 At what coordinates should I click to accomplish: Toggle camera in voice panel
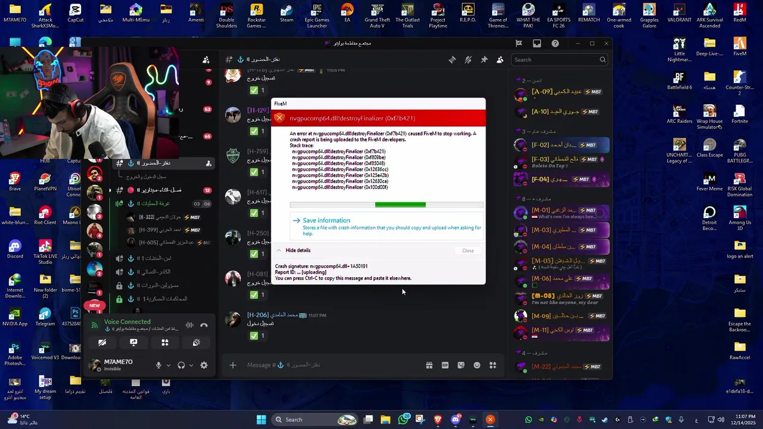tap(103, 343)
